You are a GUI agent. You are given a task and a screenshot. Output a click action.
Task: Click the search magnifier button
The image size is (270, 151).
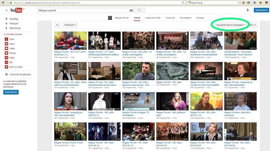tap(139, 10)
